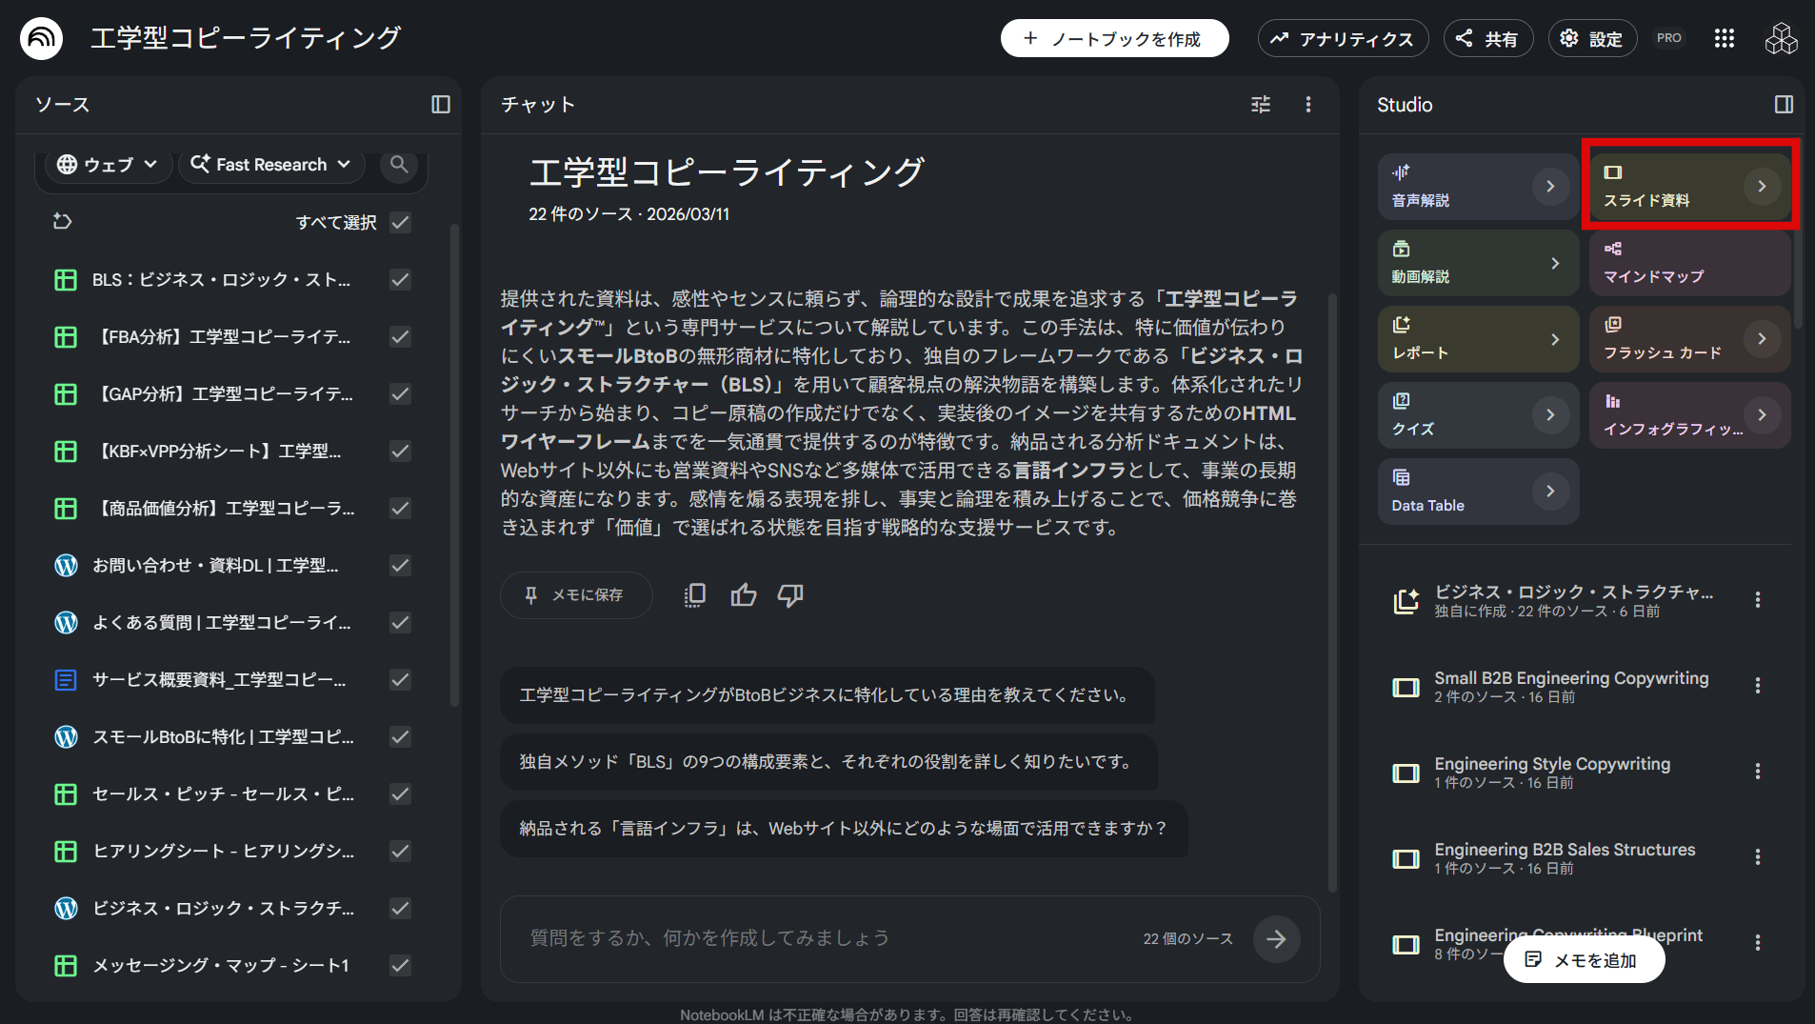Open more options for Small B2B Engineering Copywriting
The width and height of the screenshot is (1815, 1024).
[x=1758, y=686]
